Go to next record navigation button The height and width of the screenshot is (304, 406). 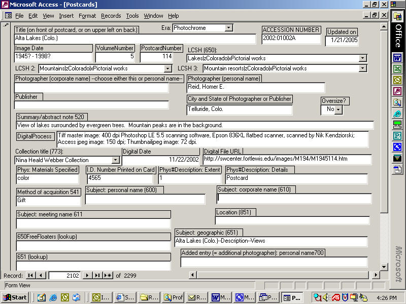click(x=87, y=275)
